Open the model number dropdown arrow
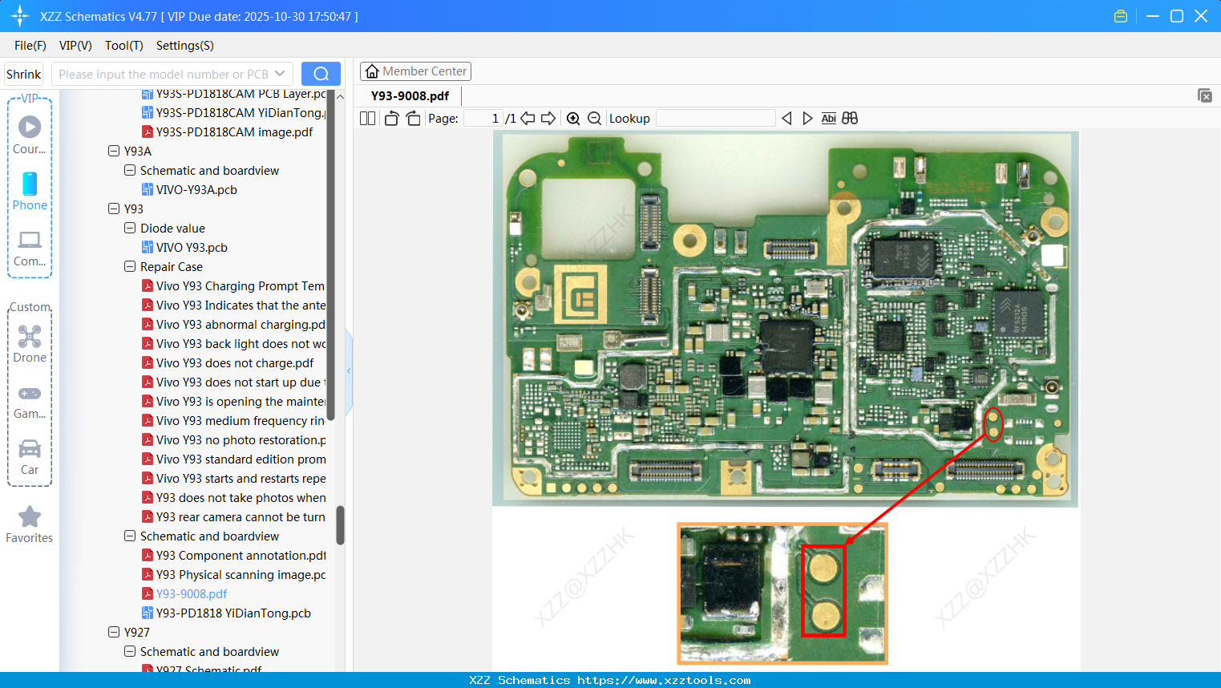 coord(280,74)
